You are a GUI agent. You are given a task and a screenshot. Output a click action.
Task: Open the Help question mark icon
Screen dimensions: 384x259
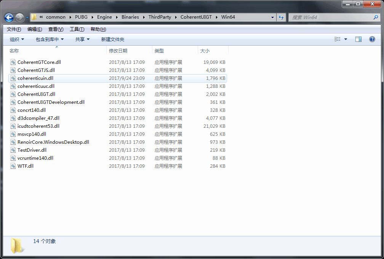coord(372,39)
